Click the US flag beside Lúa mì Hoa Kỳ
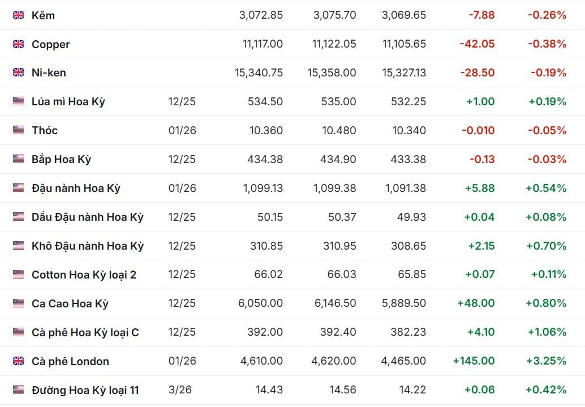This screenshot has height=407, width=585. tap(19, 101)
